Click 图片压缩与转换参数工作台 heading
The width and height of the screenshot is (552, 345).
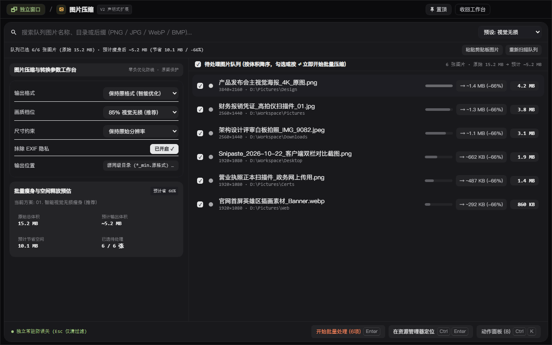click(45, 70)
